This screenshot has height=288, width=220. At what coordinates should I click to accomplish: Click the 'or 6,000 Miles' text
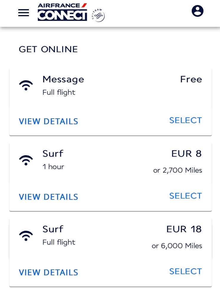tap(177, 246)
